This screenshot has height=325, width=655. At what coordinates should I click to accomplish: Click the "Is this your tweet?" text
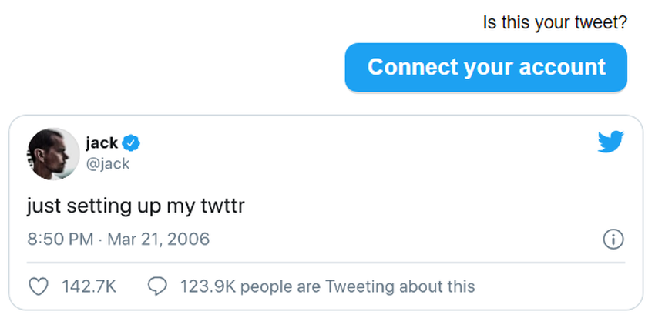[555, 23]
